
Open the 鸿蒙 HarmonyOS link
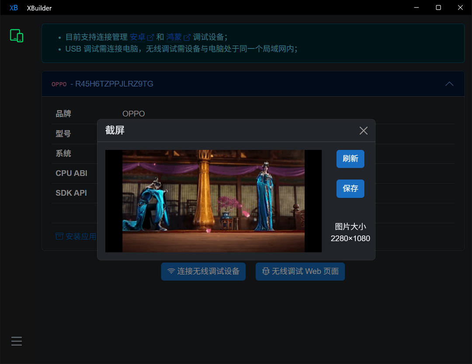point(174,37)
